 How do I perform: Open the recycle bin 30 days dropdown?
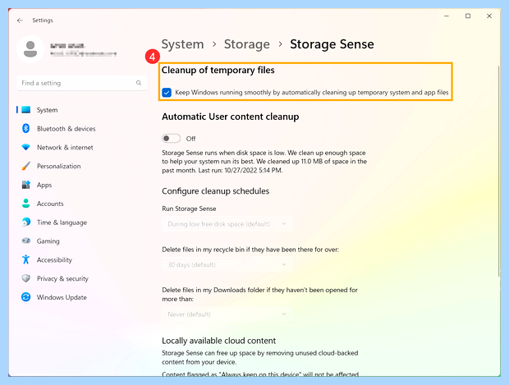click(x=227, y=265)
